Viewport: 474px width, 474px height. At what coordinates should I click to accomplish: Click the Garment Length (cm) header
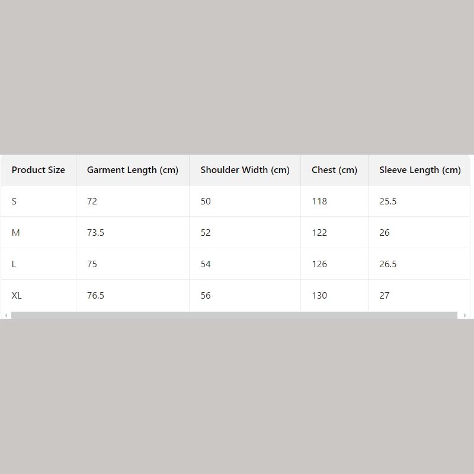click(133, 170)
